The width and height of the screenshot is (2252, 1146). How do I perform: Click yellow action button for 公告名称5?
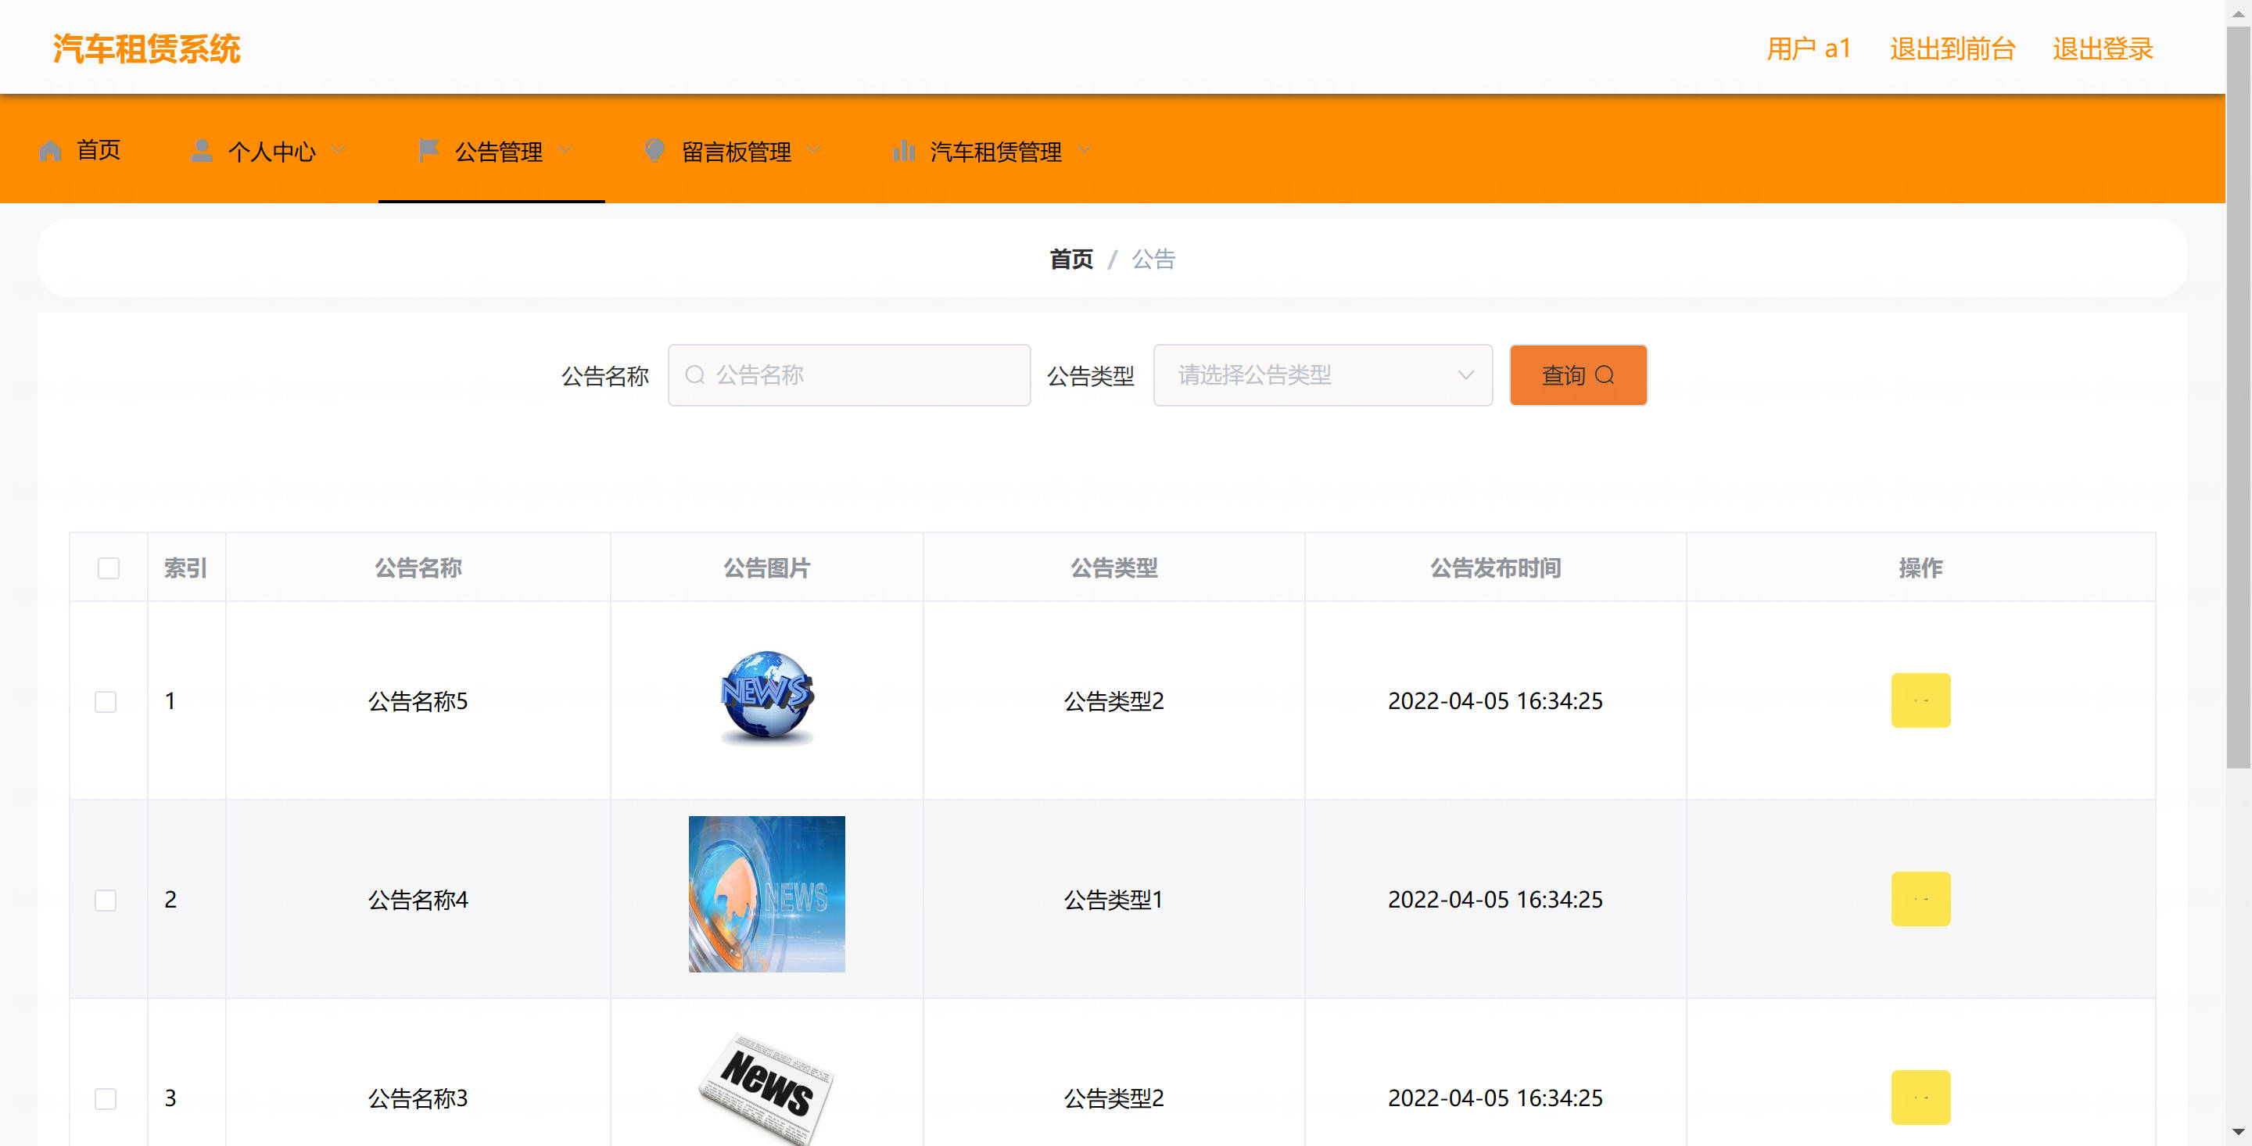[x=1920, y=700]
